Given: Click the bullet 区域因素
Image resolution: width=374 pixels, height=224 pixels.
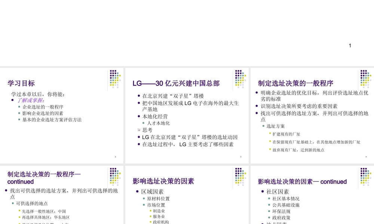Looking at the screenshot, I should pyautogui.click(x=153, y=192).
